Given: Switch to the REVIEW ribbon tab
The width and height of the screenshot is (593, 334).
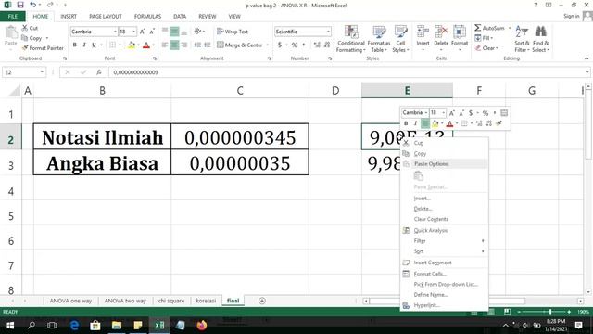Looking at the screenshot, I should click(208, 17).
